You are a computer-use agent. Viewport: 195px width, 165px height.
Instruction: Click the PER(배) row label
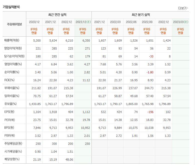click(10, 120)
